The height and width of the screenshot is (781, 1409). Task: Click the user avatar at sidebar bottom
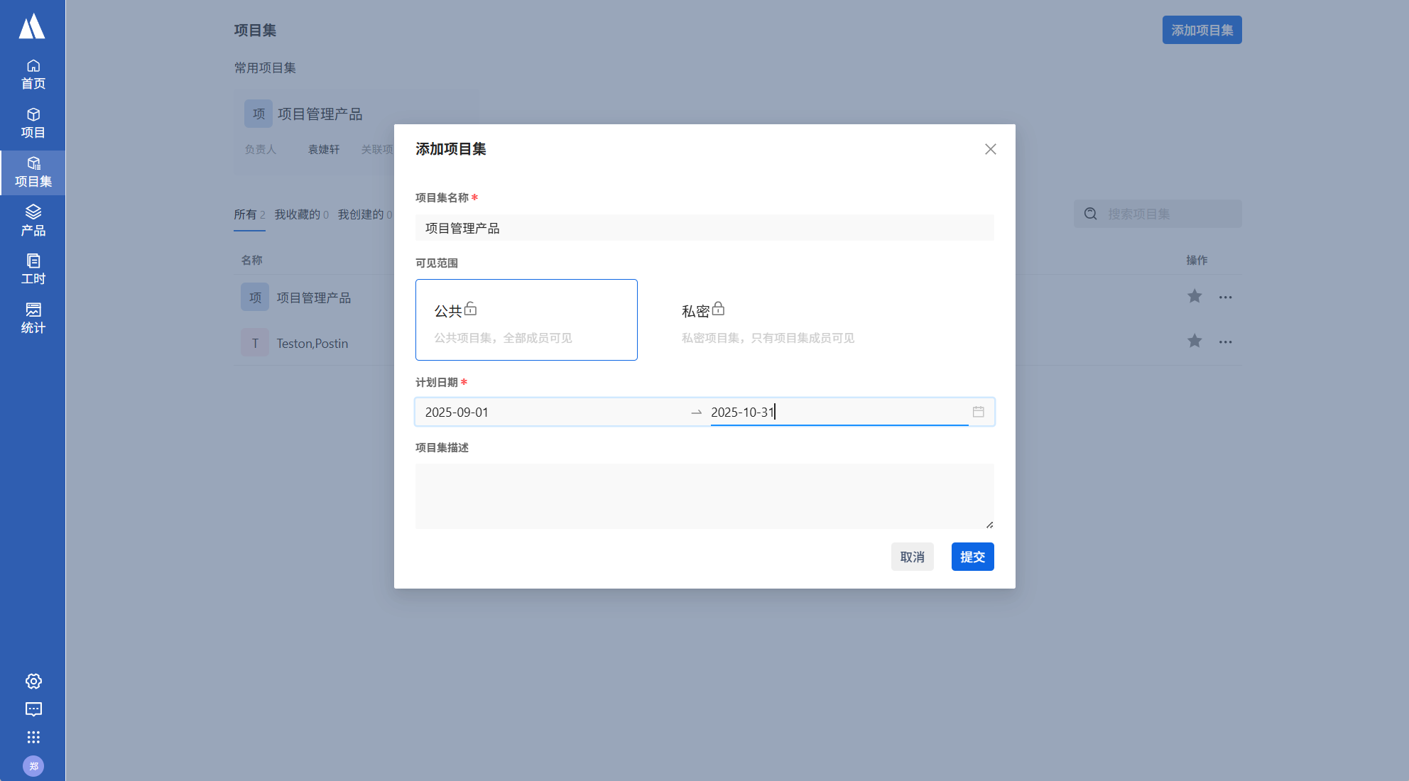pyautogui.click(x=33, y=766)
